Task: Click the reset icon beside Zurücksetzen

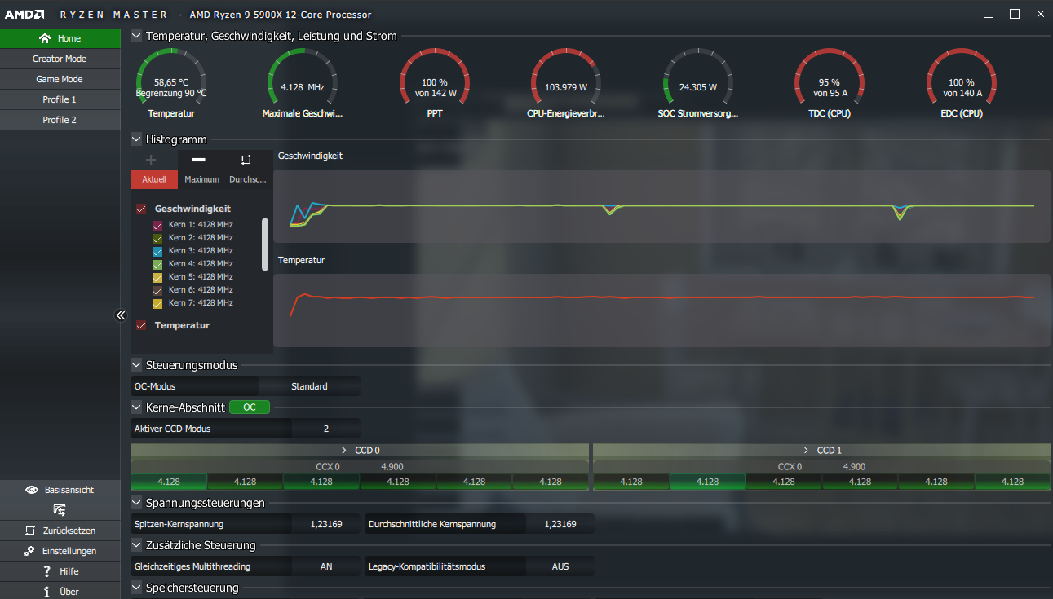Action: pyautogui.click(x=30, y=531)
